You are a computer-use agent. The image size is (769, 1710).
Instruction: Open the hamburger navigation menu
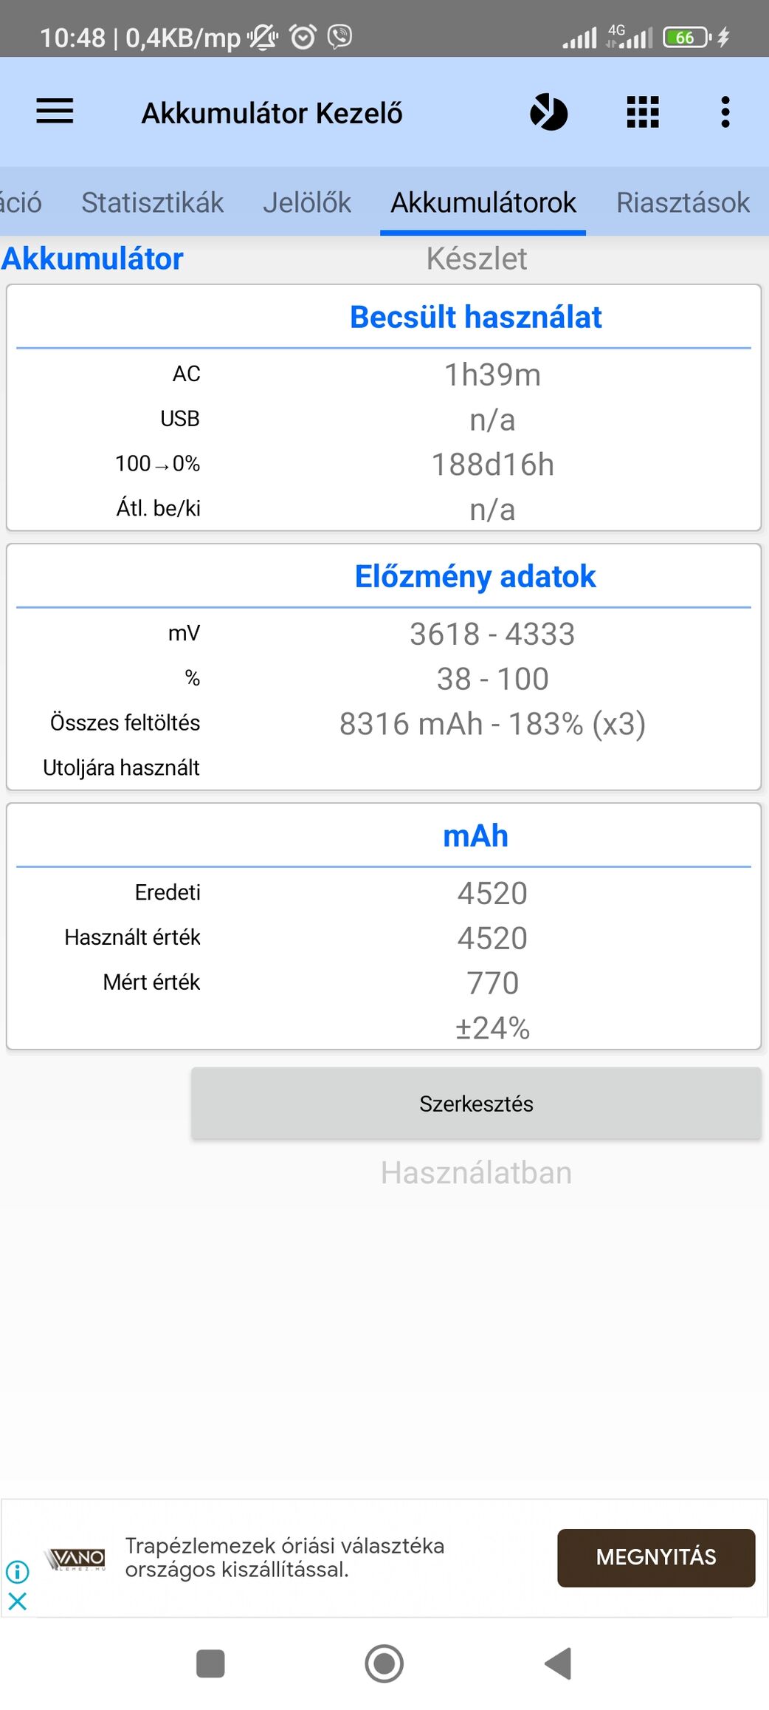(x=55, y=112)
